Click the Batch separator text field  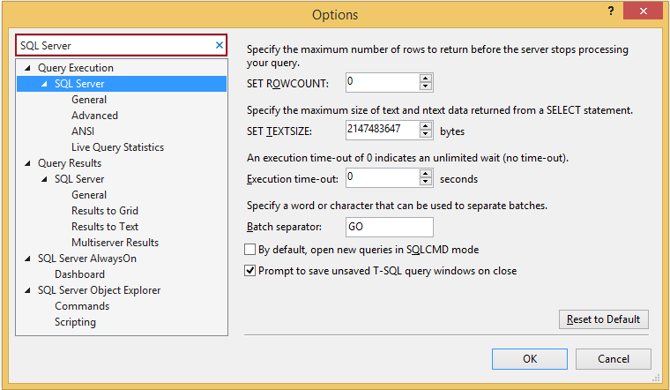390,227
